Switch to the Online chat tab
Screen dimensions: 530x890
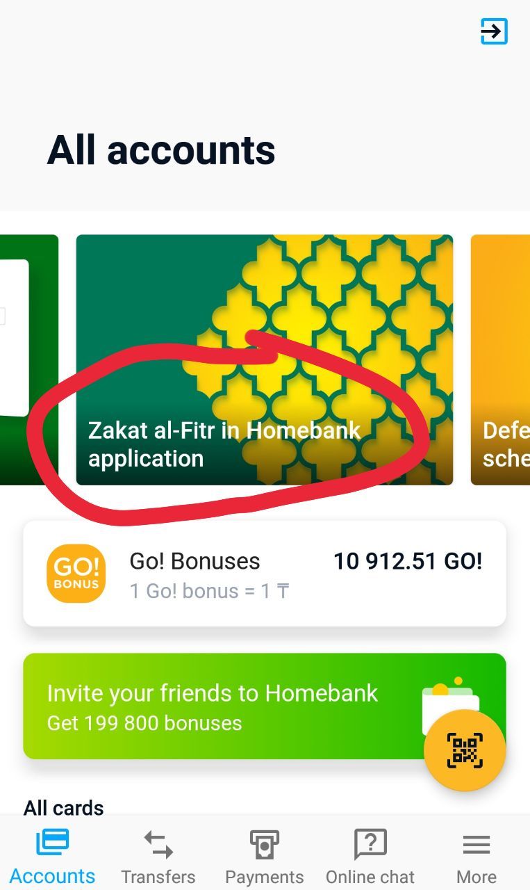coord(370,857)
